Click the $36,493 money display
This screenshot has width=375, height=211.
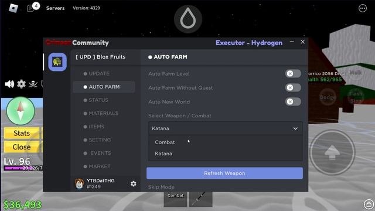(x=22, y=205)
